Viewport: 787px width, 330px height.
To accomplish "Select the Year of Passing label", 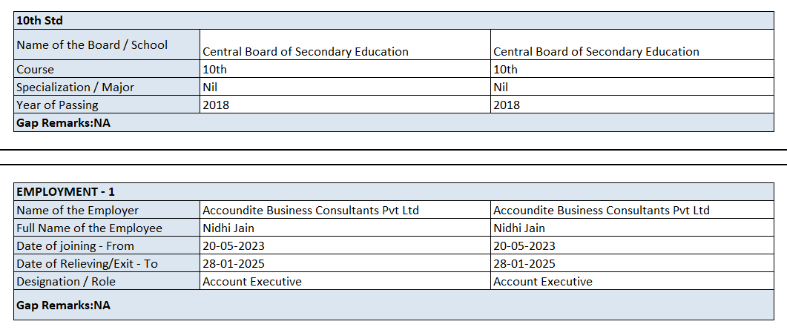I will click(57, 105).
